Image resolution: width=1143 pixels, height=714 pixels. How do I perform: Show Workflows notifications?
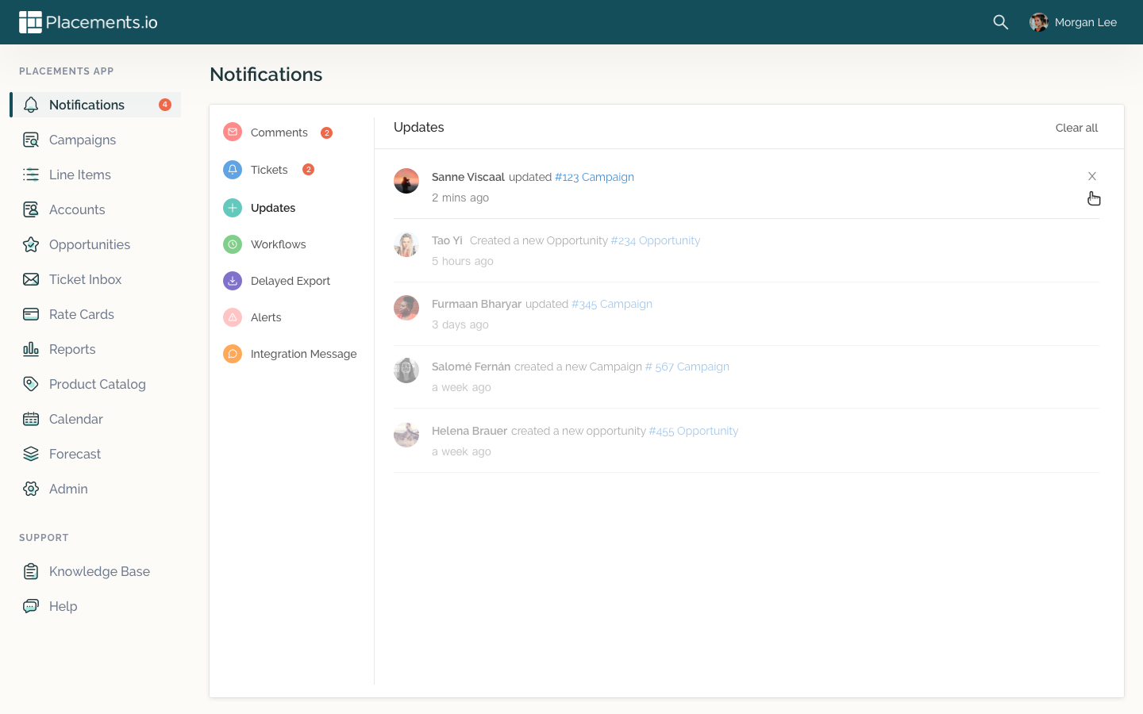coord(278,244)
